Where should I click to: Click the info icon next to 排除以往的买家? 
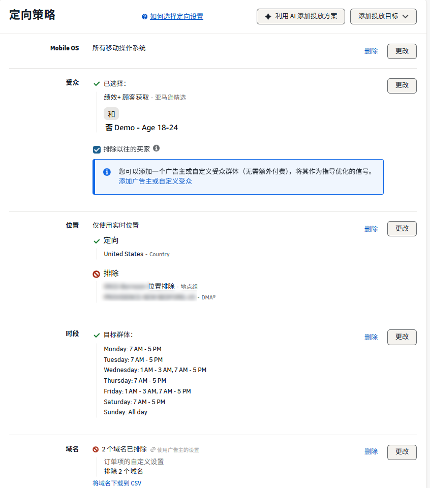pos(156,148)
